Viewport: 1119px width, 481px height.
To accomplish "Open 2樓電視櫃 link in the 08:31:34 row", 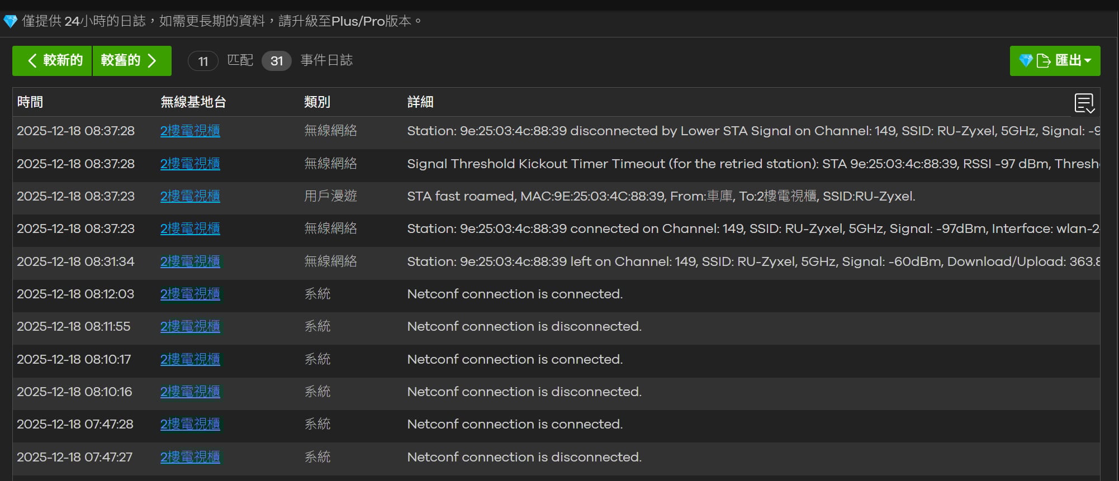I will pyautogui.click(x=190, y=261).
